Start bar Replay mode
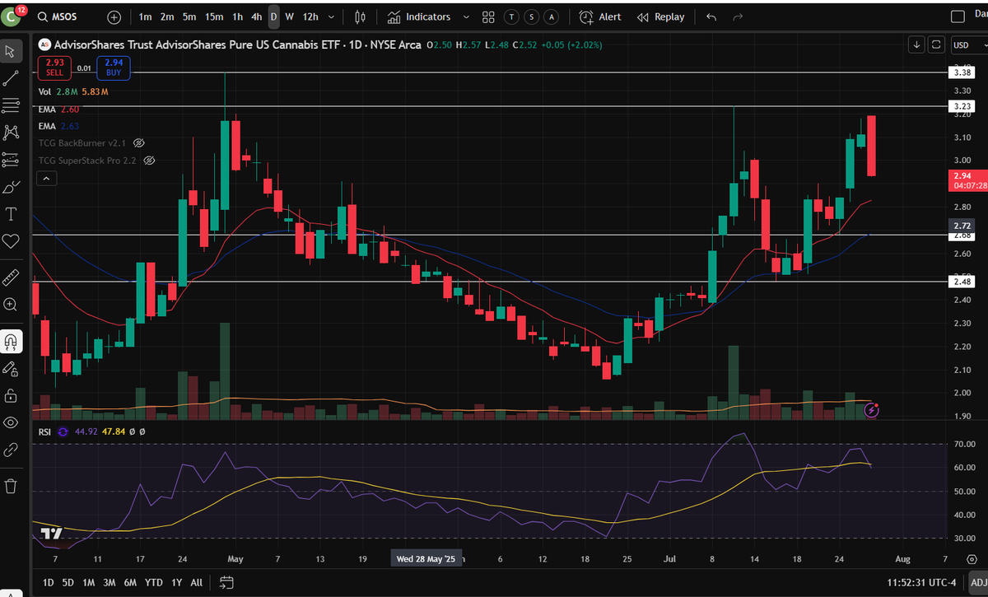 pyautogui.click(x=661, y=16)
